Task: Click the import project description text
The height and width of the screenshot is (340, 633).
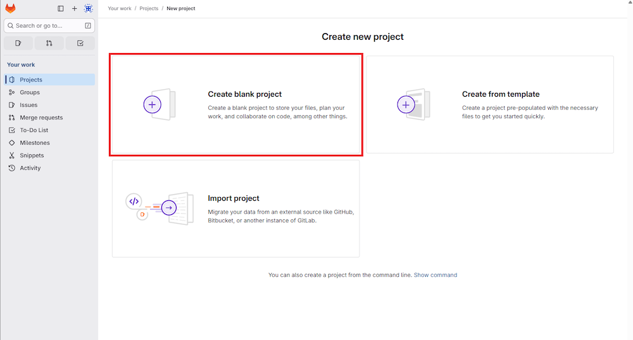Action: 281,216
